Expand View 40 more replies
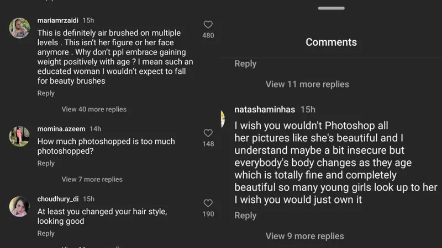 coord(94,109)
